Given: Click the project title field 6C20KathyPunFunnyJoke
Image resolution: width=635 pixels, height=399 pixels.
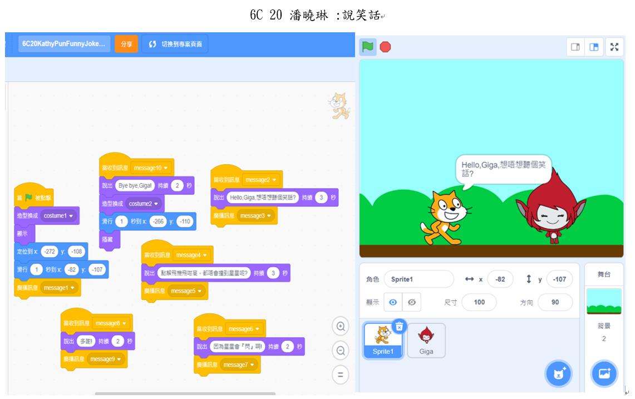Looking at the screenshot, I should 63,44.
